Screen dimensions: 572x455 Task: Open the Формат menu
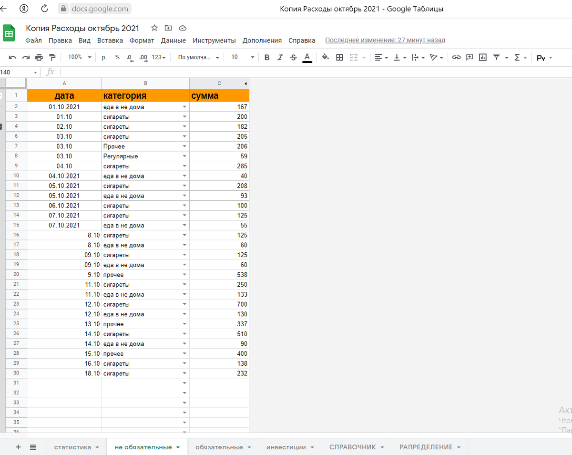[142, 41]
